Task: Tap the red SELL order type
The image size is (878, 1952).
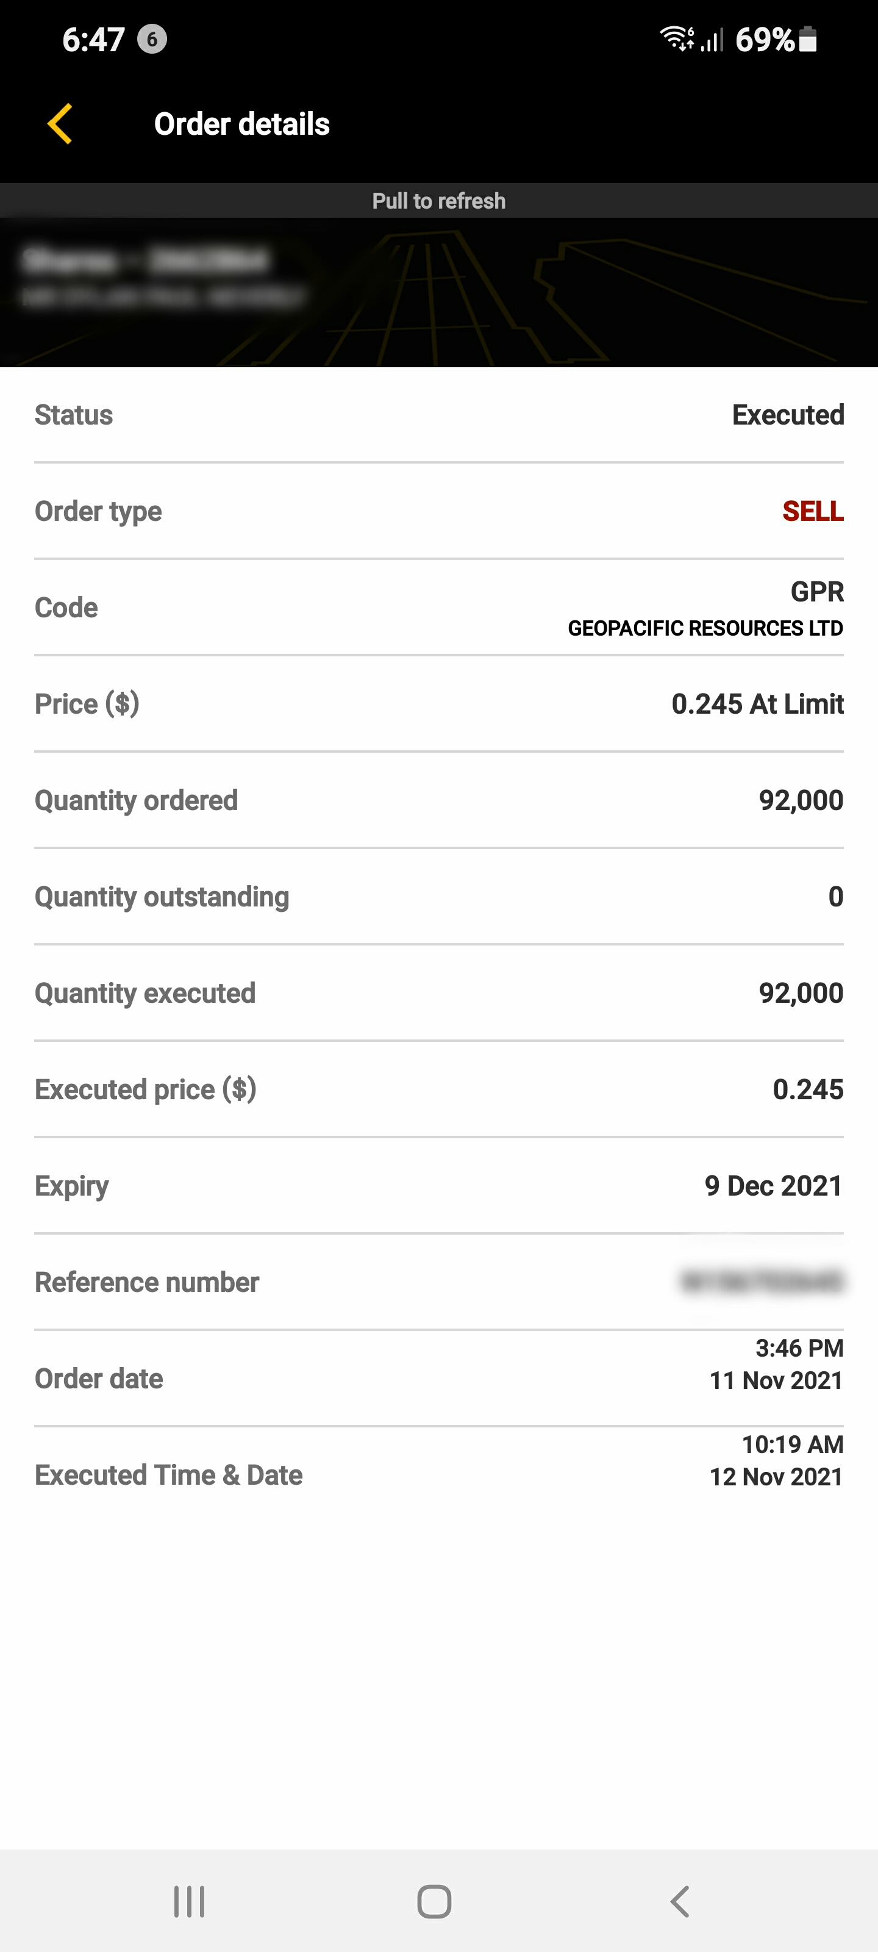Action: click(813, 511)
